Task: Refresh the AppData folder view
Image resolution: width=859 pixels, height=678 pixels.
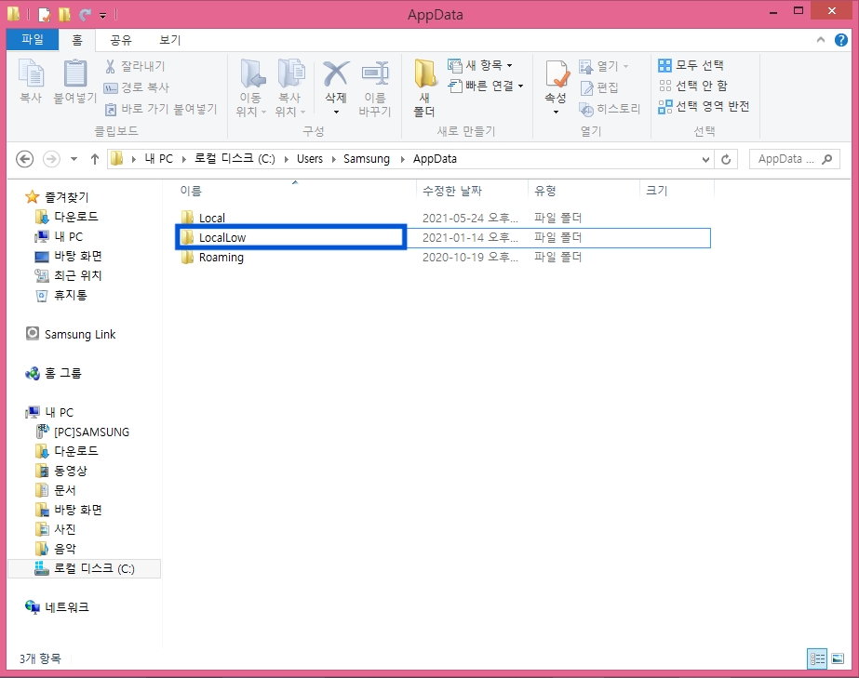Action: [x=726, y=159]
